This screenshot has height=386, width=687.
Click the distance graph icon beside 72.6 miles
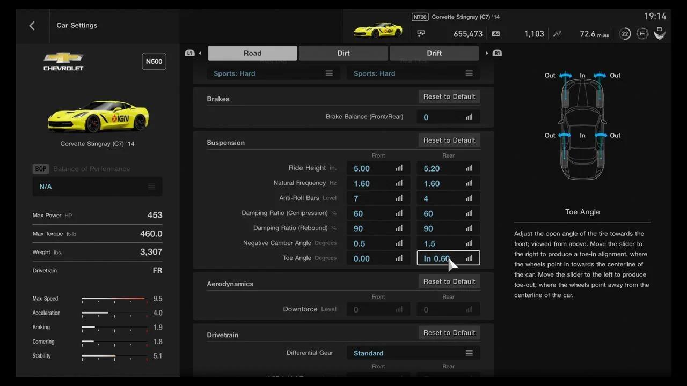point(557,34)
